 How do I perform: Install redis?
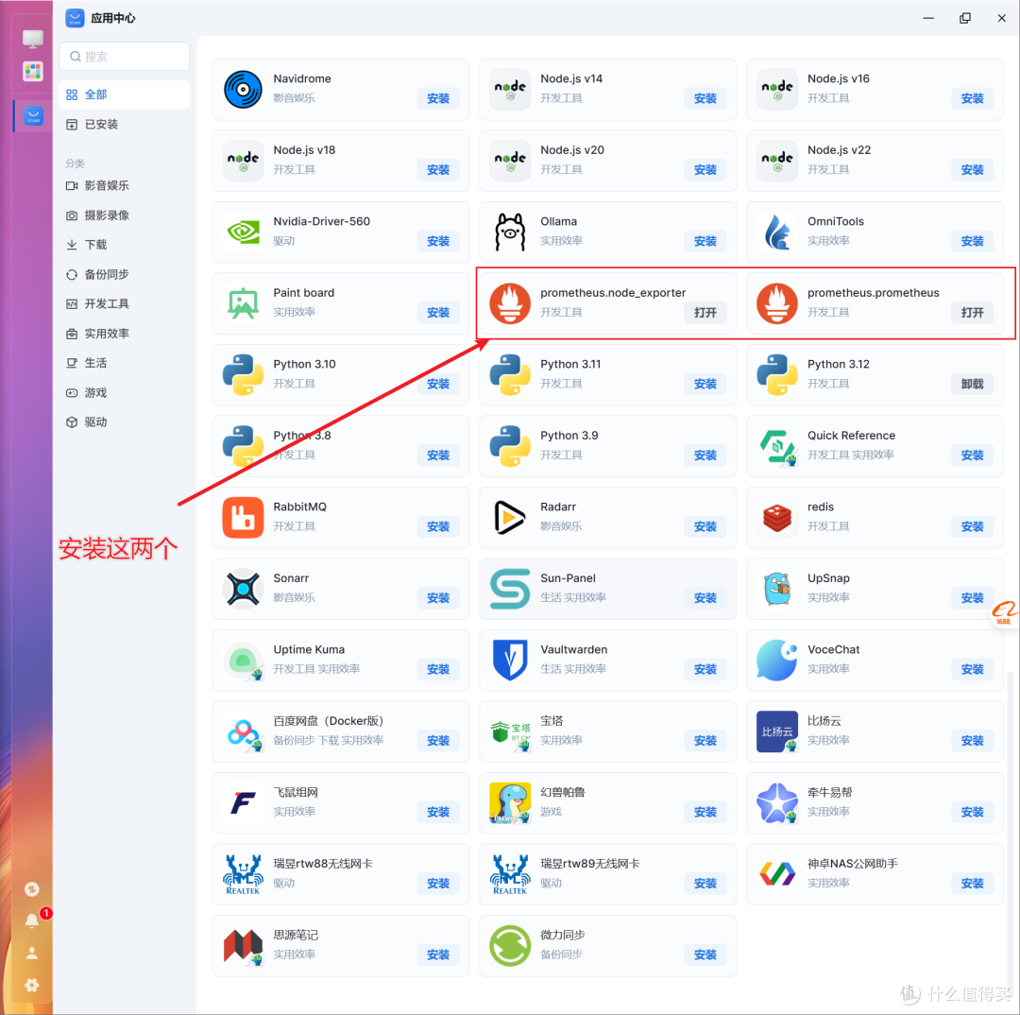(972, 526)
